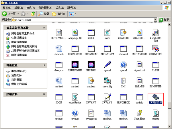172x129 pixels.
Task: Click copy this file link
Action: click(x=19, y=42)
